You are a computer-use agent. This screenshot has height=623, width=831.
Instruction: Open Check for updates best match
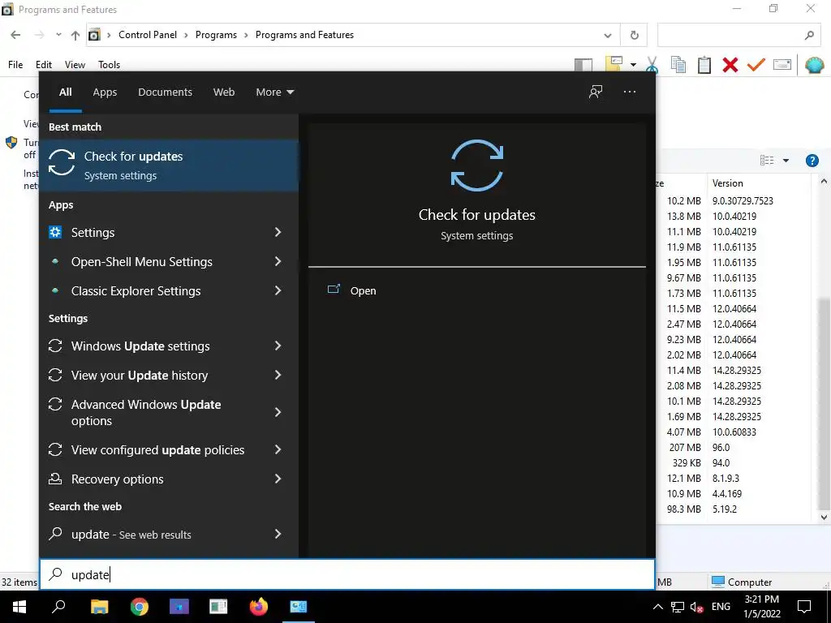point(169,165)
